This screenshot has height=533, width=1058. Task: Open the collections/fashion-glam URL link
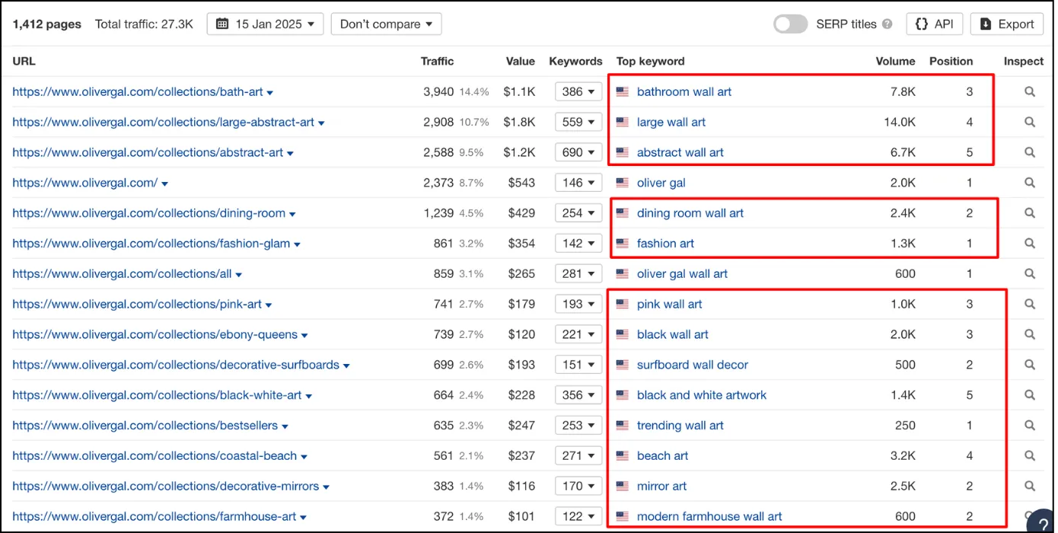(x=151, y=244)
